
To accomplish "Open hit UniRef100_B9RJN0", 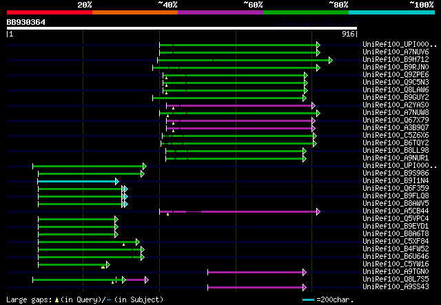I will click(x=396, y=67).
